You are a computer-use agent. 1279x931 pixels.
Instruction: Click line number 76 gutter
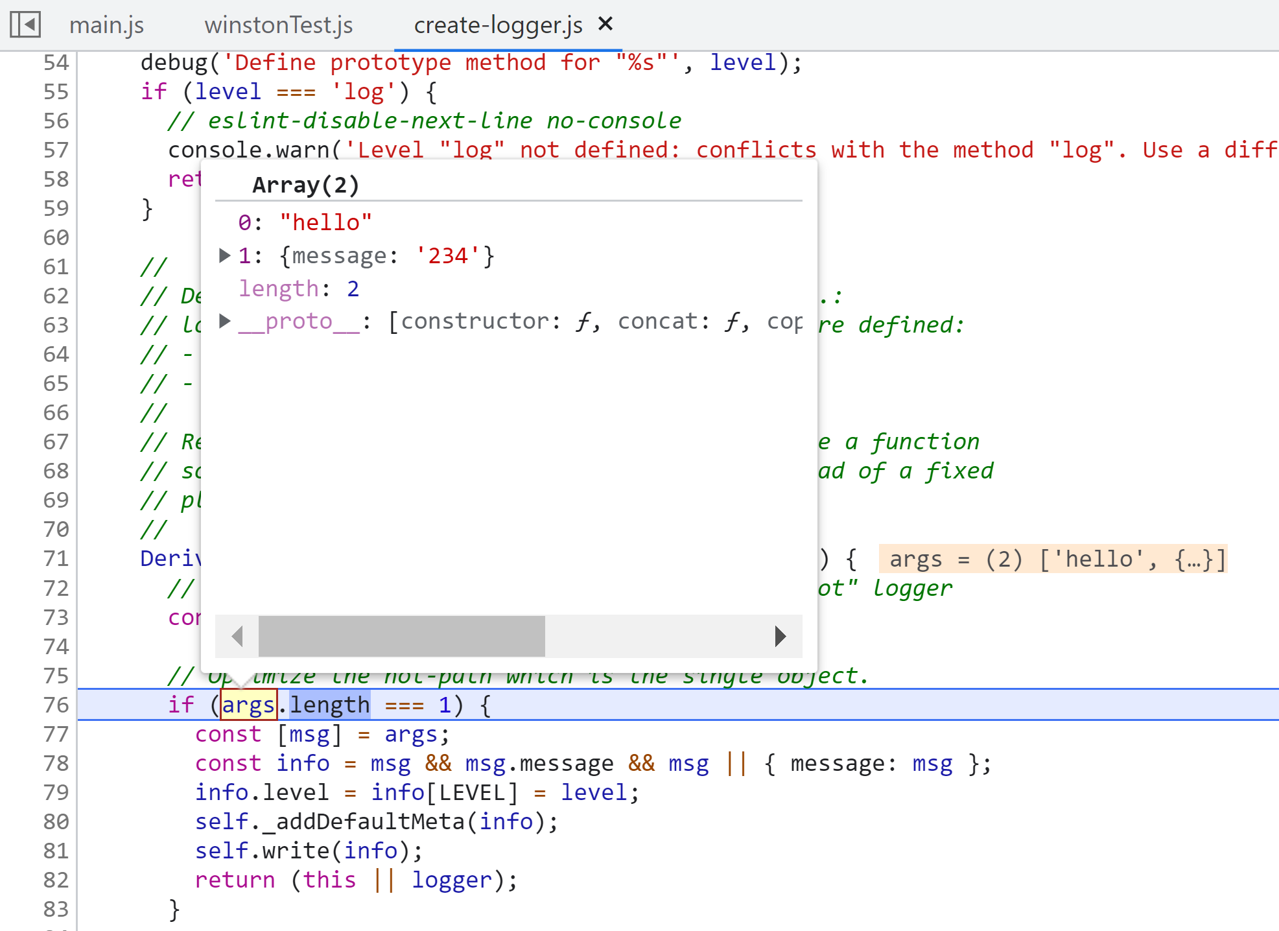point(56,705)
